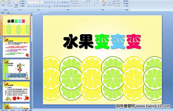The height and width of the screenshot is (111, 173).
Task: Switch to the Outline (大纲) pane tab
Action: point(8,13)
